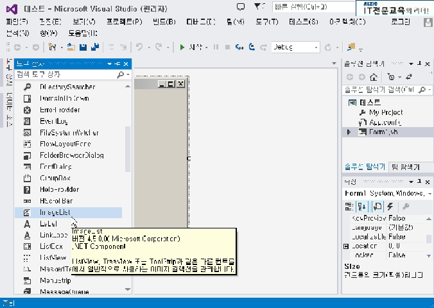Click the Step Into debug icon
The image size is (434, 308).
239,47
